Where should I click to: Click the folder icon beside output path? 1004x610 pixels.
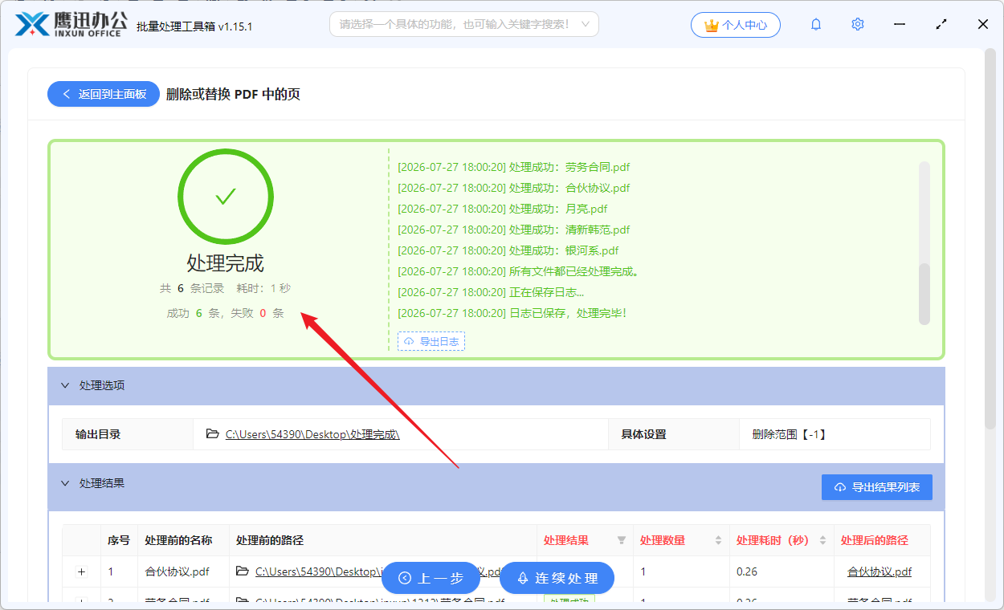(212, 434)
